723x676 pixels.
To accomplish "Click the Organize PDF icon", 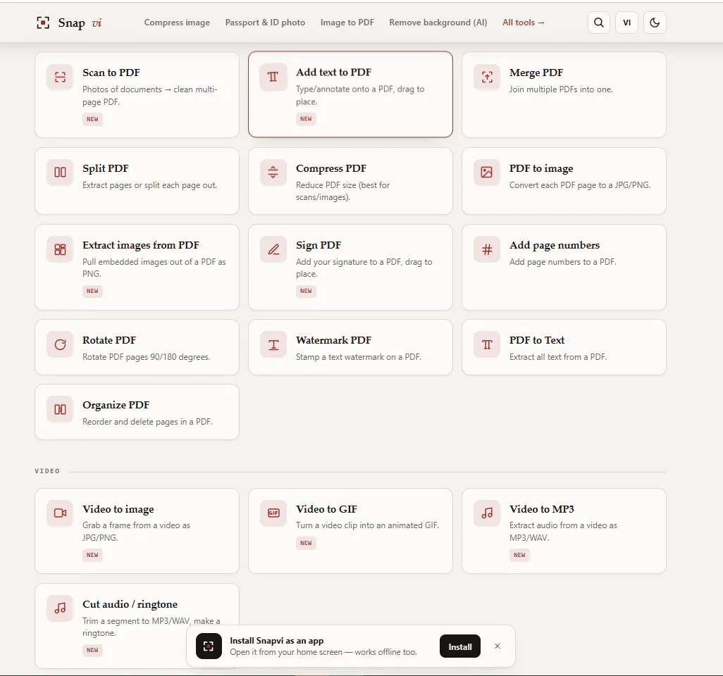I will (60, 409).
